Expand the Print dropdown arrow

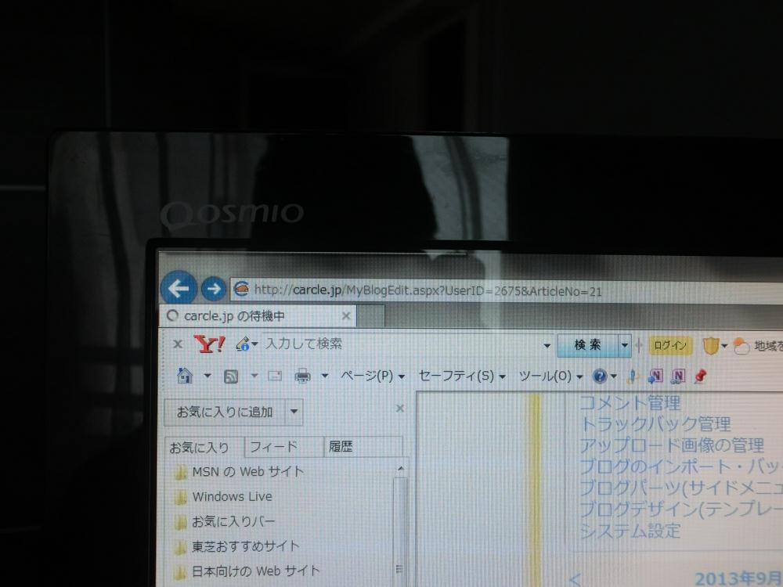pos(325,376)
